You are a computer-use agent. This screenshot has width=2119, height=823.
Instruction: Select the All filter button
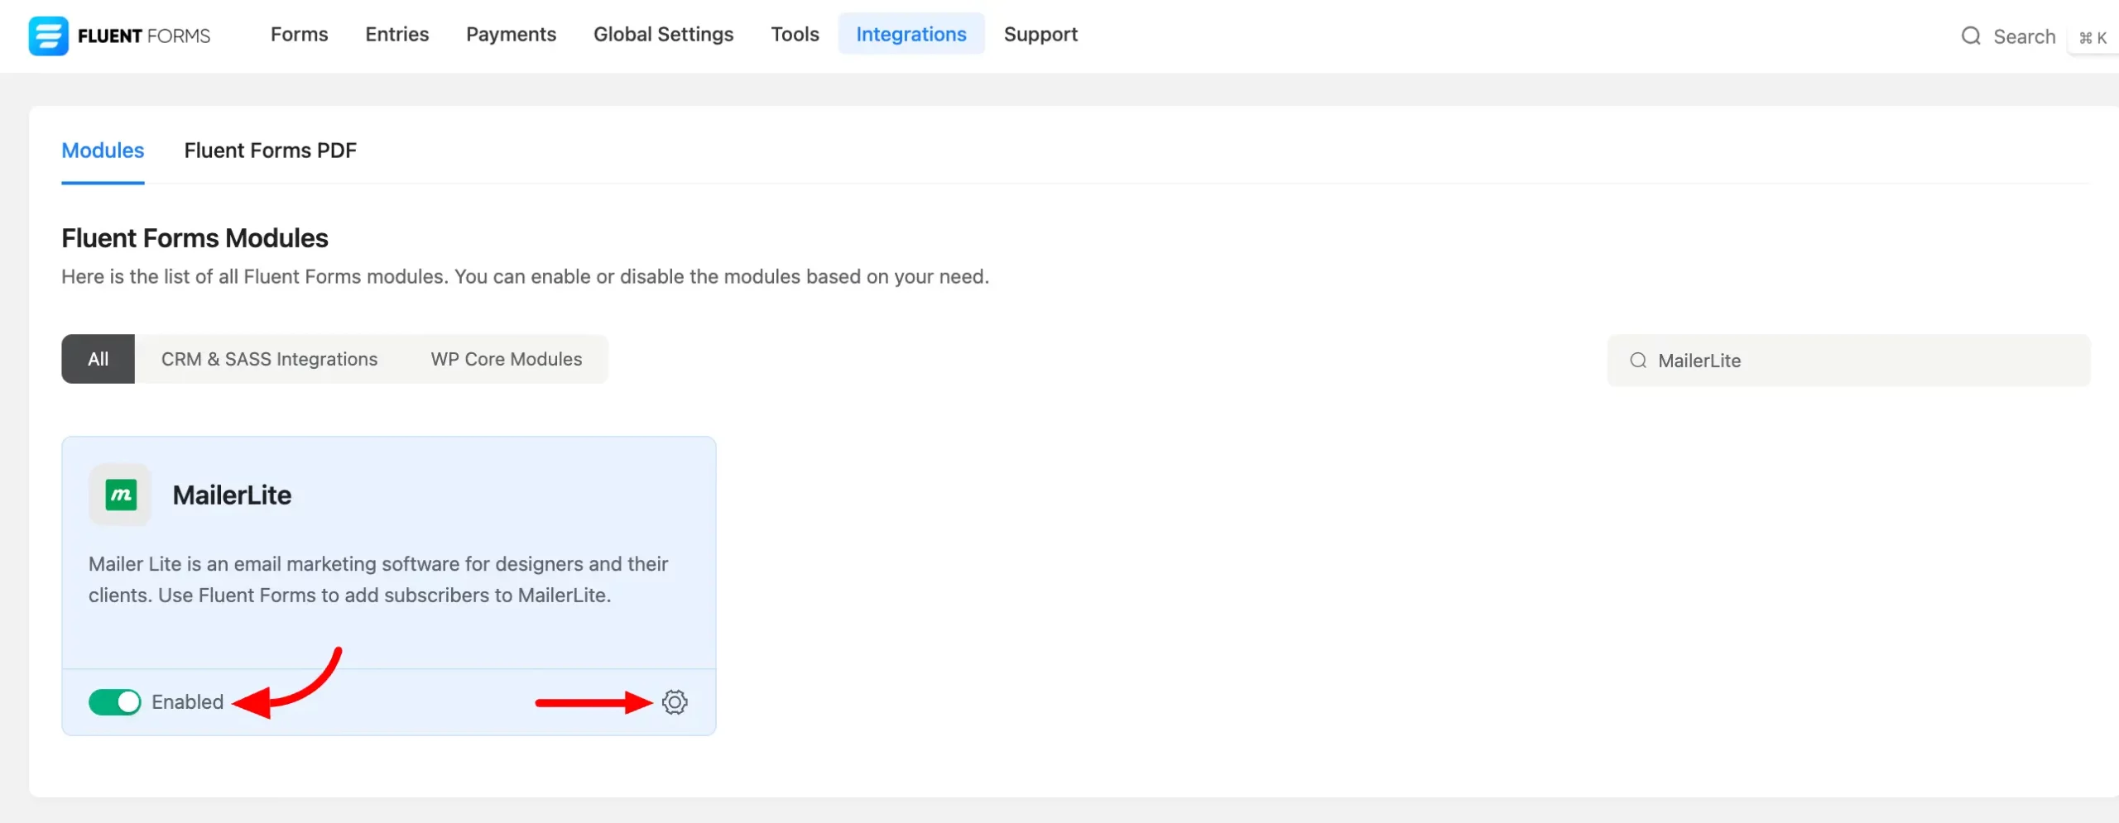click(98, 359)
